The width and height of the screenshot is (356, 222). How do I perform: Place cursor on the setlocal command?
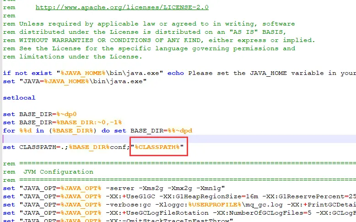(19, 98)
